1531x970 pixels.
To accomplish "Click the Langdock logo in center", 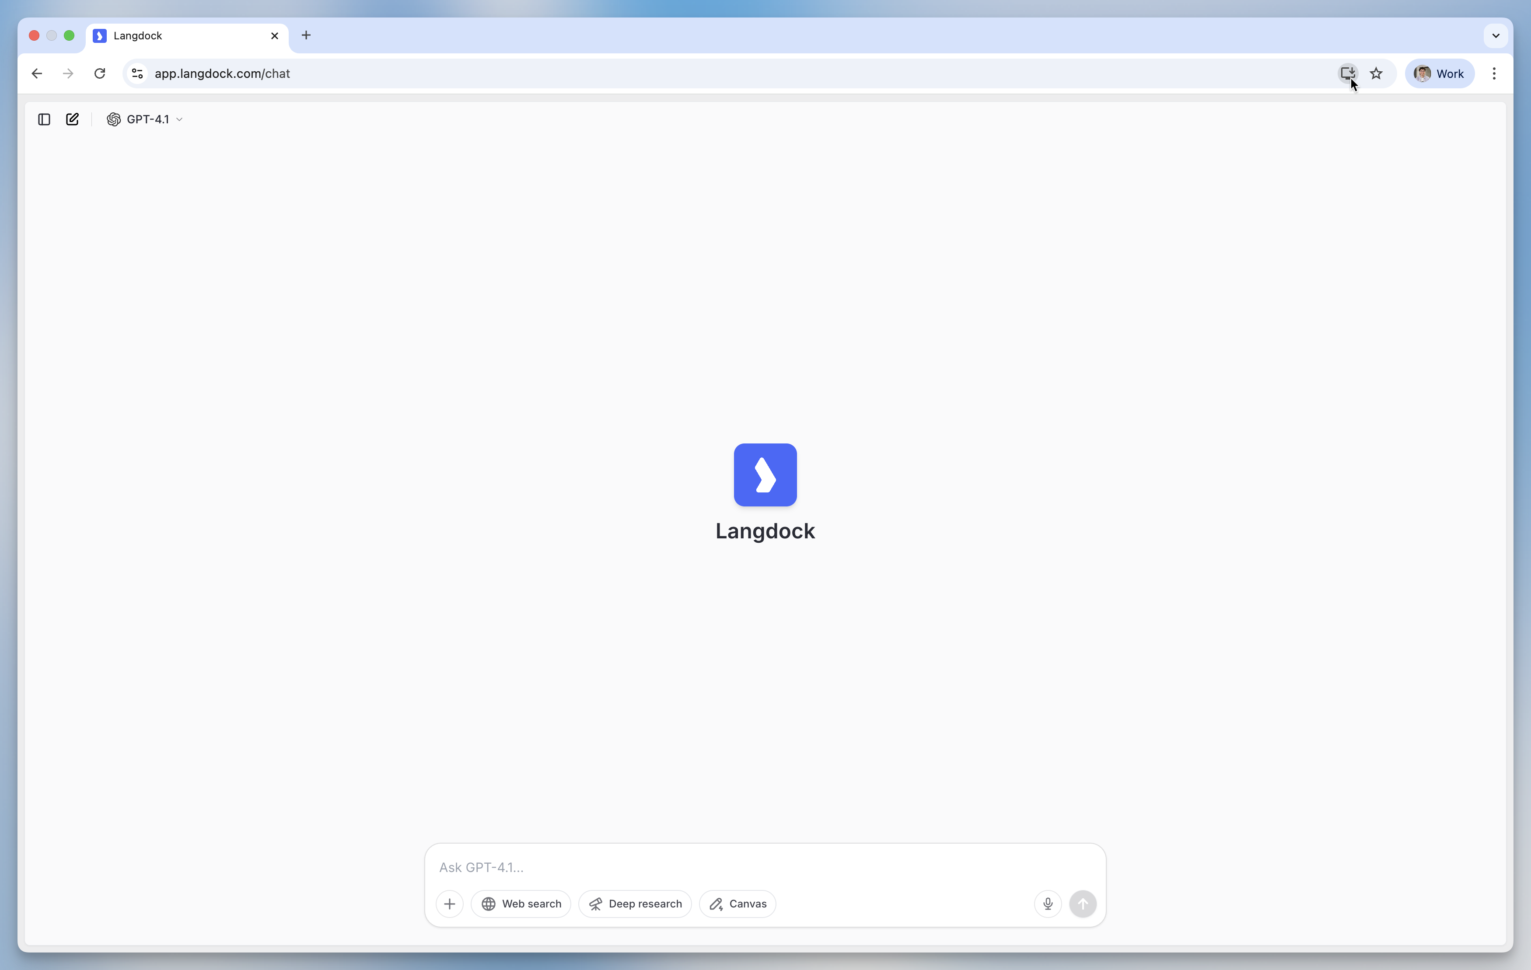I will click(x=765, y=475).
